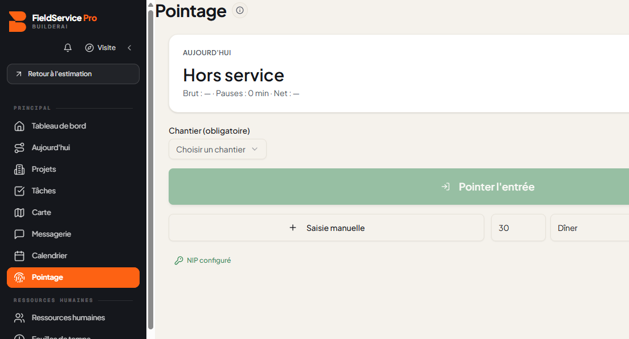Image resolution: width=629 pixels, height=339 pixels.
Task: Click the map icon beside Carte
Action: click(19, 212)
